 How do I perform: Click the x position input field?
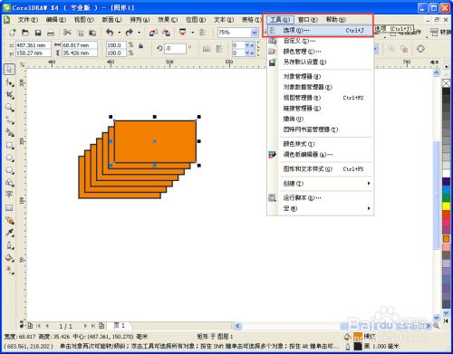pyautogui.click(x=34, y=45)
